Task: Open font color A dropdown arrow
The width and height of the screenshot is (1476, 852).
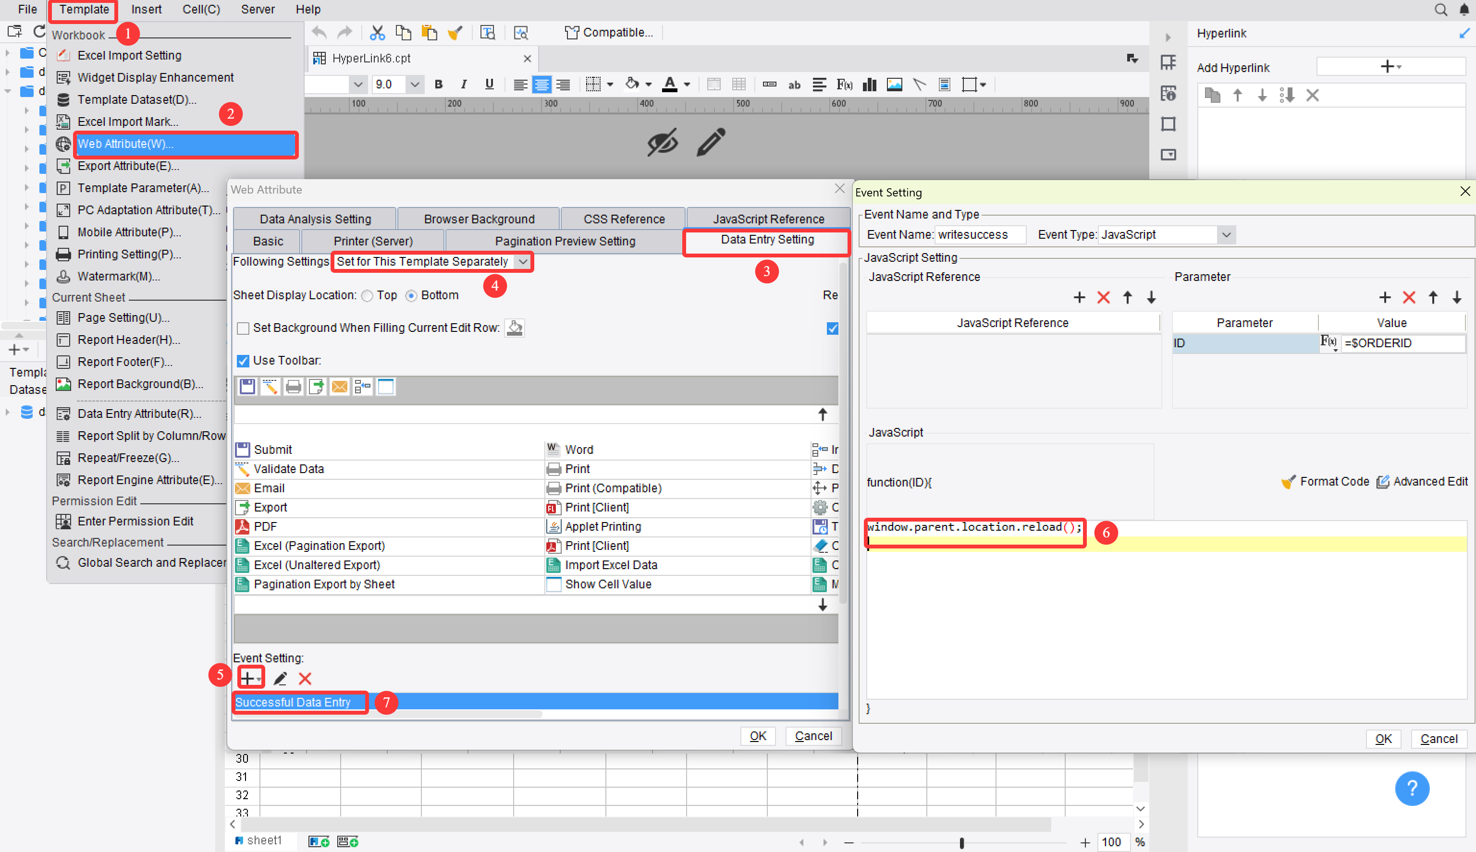Action: [687, 85]
